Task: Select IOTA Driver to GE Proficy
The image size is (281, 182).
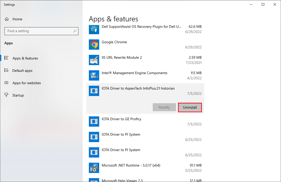Action: pos(145,122)
